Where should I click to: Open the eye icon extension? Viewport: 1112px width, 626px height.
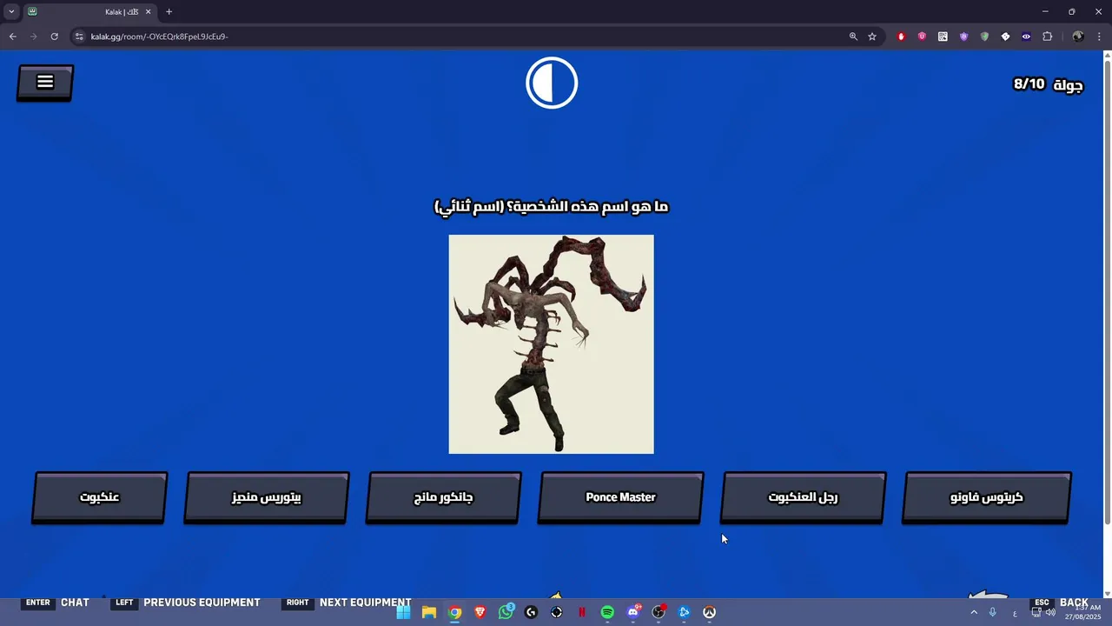(x=1026, y=37)
